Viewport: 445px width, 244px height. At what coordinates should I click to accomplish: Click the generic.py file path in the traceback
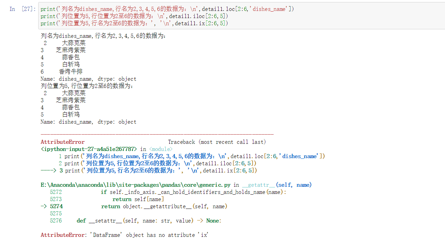point(136,185)
